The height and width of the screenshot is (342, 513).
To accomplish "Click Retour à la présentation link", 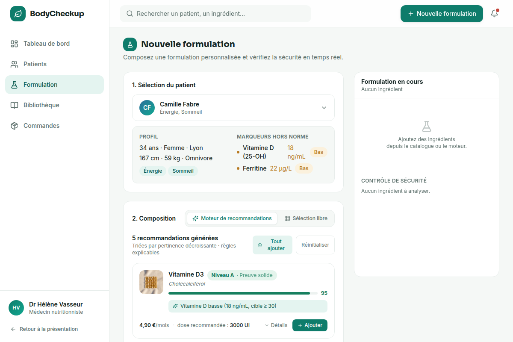I will point(44,329).
